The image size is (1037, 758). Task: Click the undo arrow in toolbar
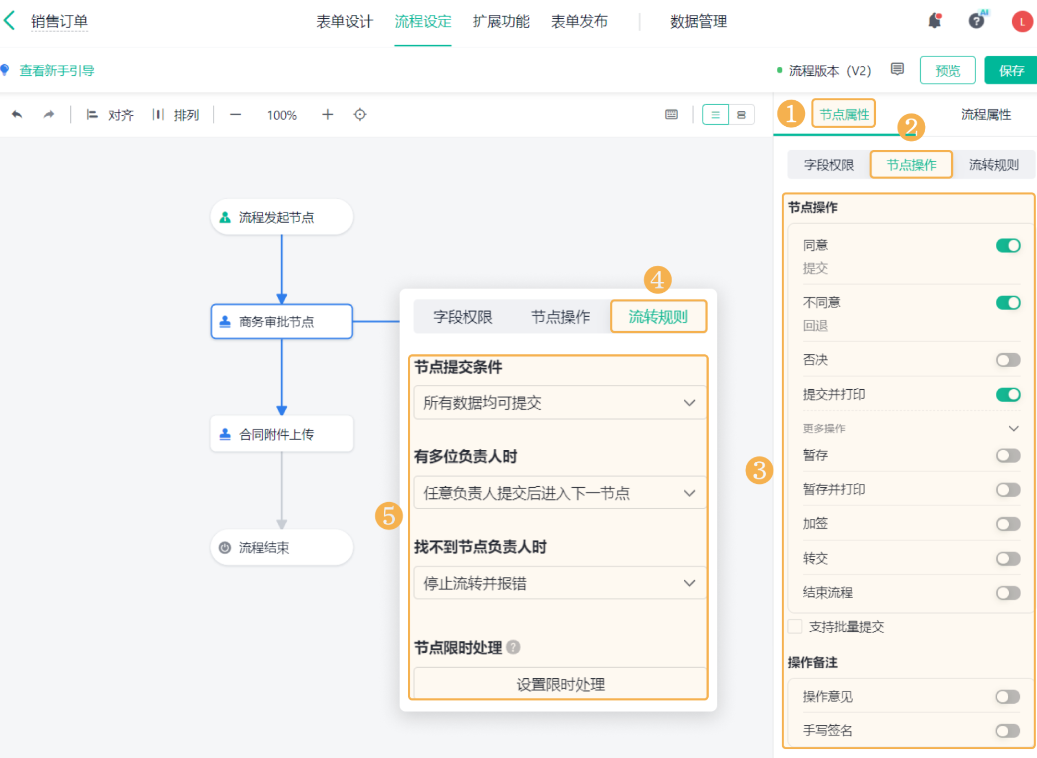click(17, 115)
